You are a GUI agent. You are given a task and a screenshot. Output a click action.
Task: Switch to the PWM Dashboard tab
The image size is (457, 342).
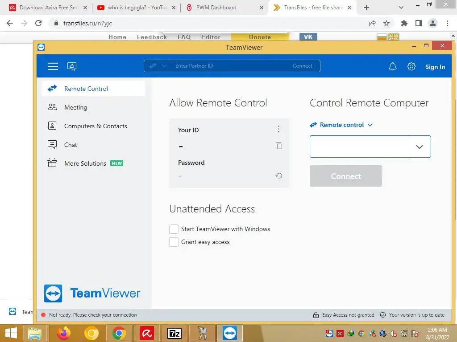(224, 8)
